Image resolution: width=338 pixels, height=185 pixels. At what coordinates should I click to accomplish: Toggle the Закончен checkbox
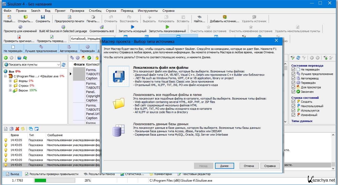293,92
